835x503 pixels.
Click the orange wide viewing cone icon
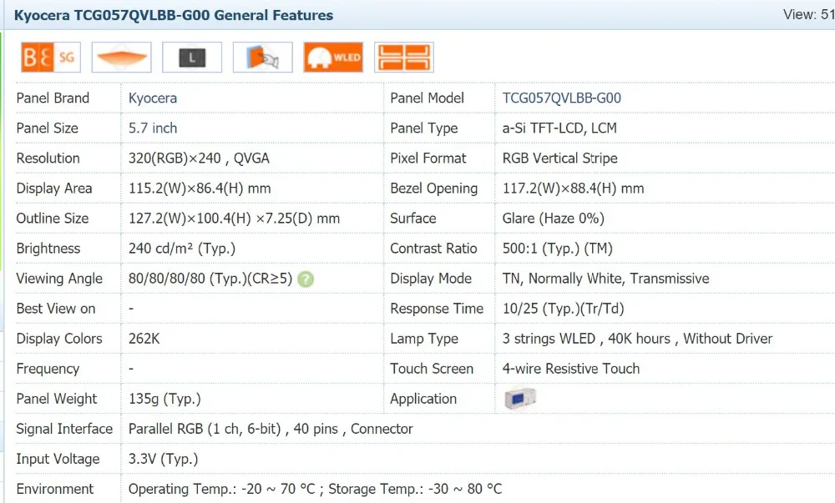pyautogui.click(x=121, y=58)
